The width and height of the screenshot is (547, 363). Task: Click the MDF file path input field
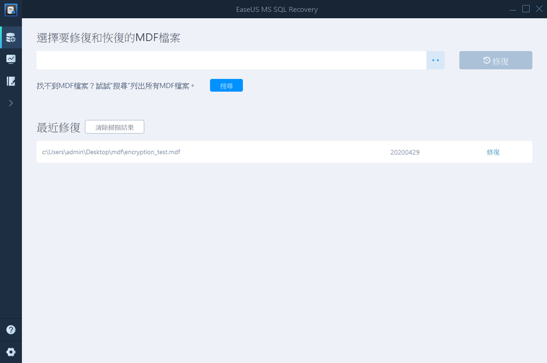(x=231, y=60)
